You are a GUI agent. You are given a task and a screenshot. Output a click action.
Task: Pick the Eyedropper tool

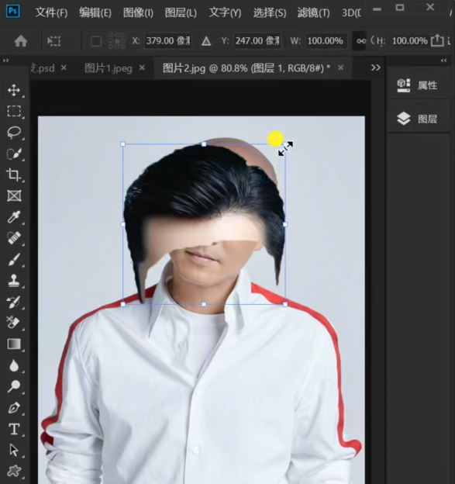click(x=14, y=217)
